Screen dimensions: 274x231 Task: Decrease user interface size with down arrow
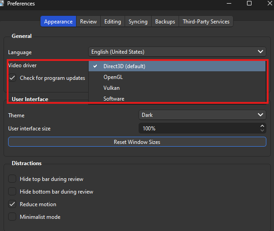[262, 131]
